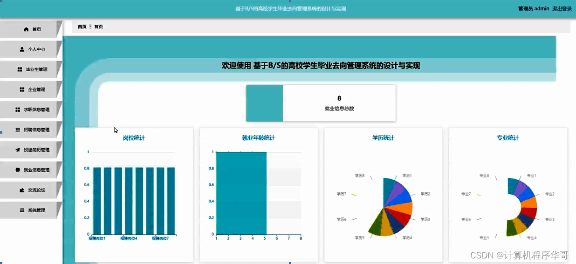The width and height of the screenshot is (576, 264).
Task: Click the 学历统计 chart title
Action: pos(383,138)
